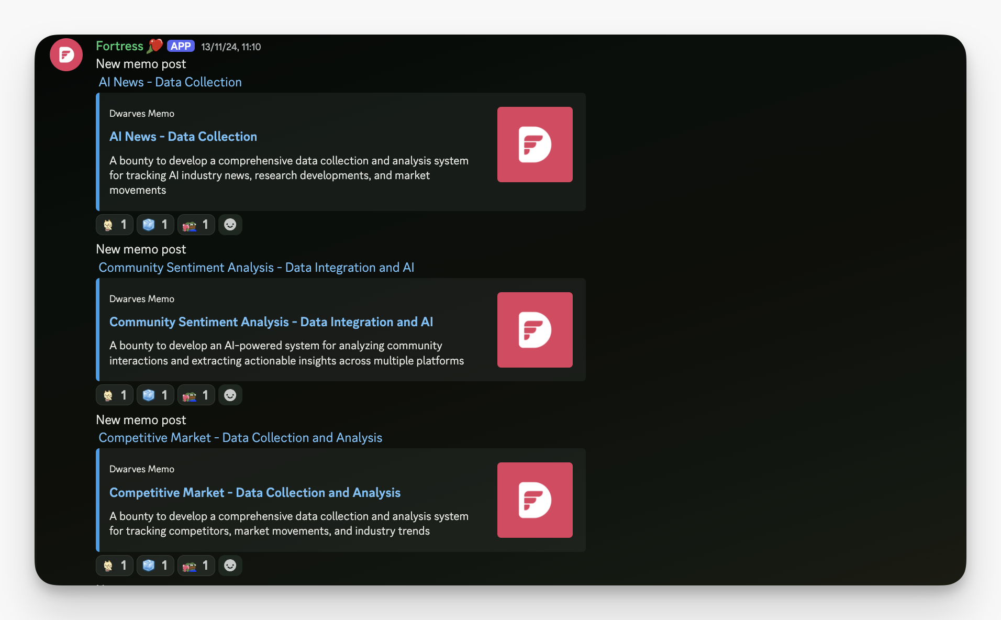Click the Fortress username
This screenshot has height=620, width=1001.
[119, 46]
